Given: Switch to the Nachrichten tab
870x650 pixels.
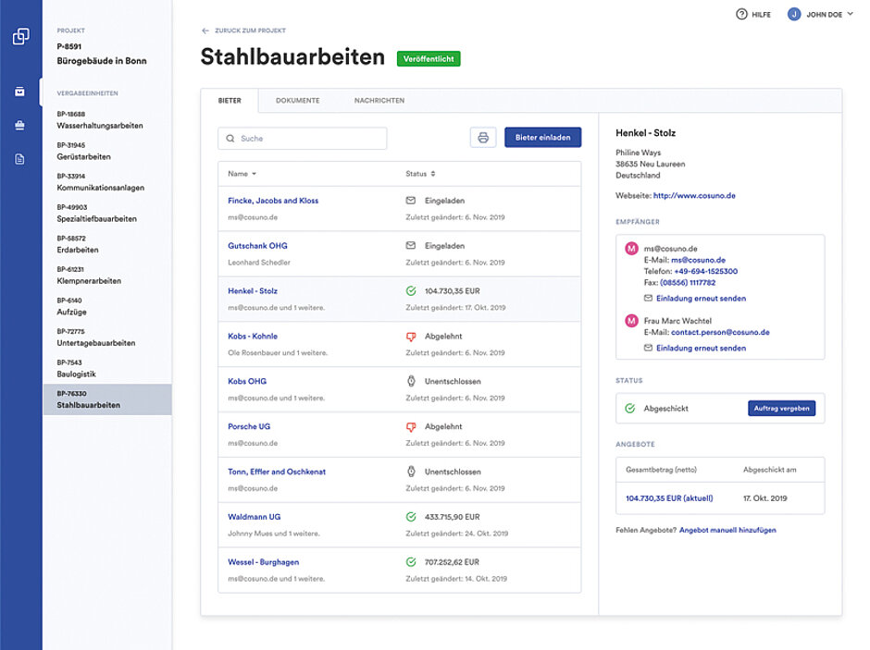Looking at the screenshot, I should tap(379, 101).
